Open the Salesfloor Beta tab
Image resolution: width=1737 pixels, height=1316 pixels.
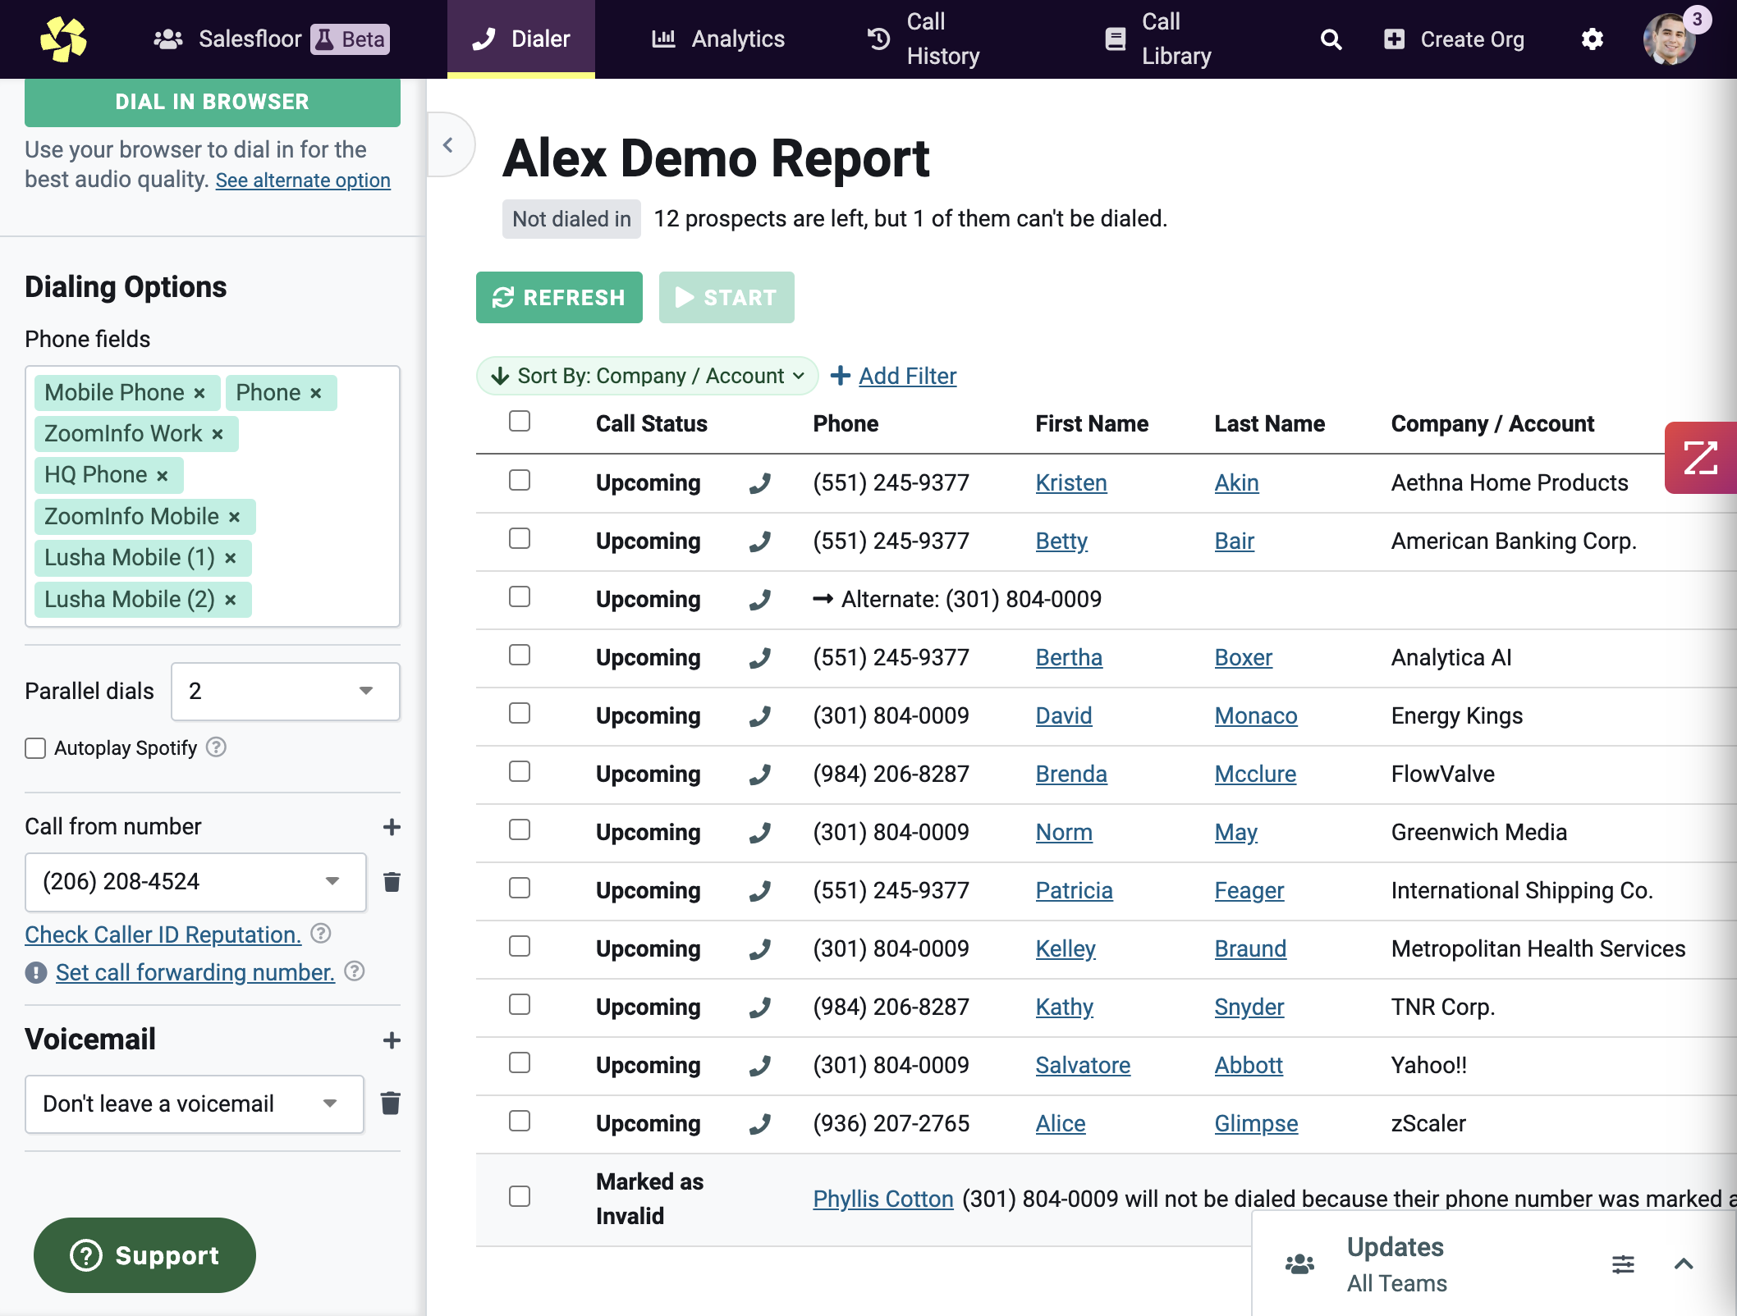pos(271,39)
